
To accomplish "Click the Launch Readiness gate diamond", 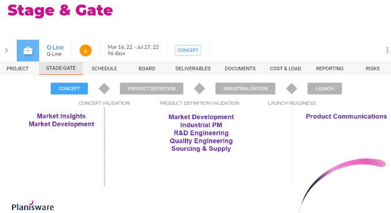I will click(291, 89).
